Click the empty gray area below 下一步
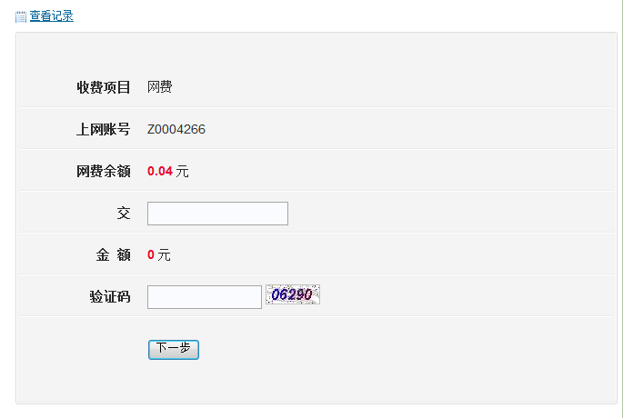 coord(316,383)
